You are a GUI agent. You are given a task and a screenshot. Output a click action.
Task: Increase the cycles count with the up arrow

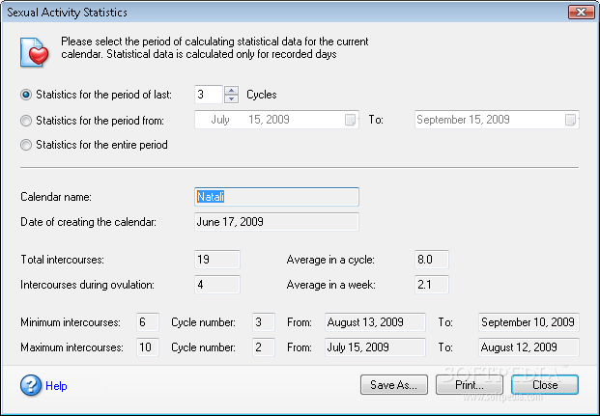[x=231, y=91]
